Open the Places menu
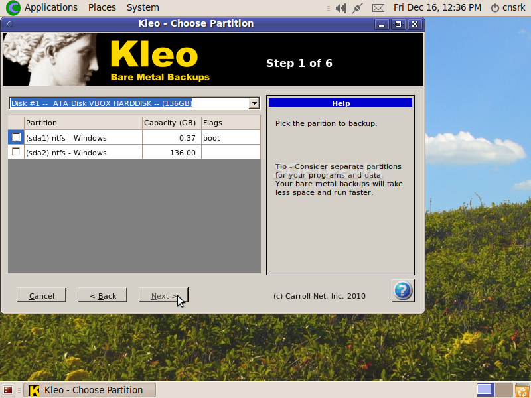531x398 pixels. [102, 7]
